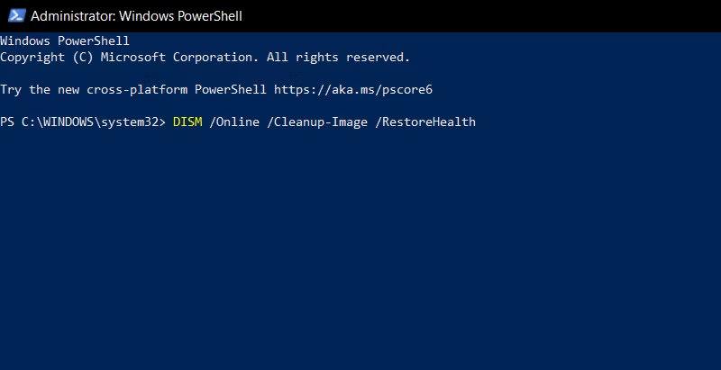Click 'PowerShell' before the aka.ms URL
The height and width of the screenshot is (370, 721).
tap(231, 89)
